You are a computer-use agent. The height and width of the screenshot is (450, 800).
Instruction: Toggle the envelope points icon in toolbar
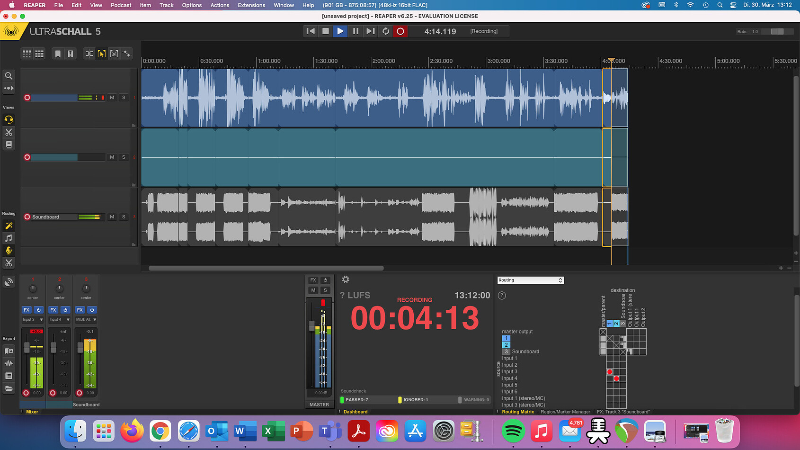[126, 54]
